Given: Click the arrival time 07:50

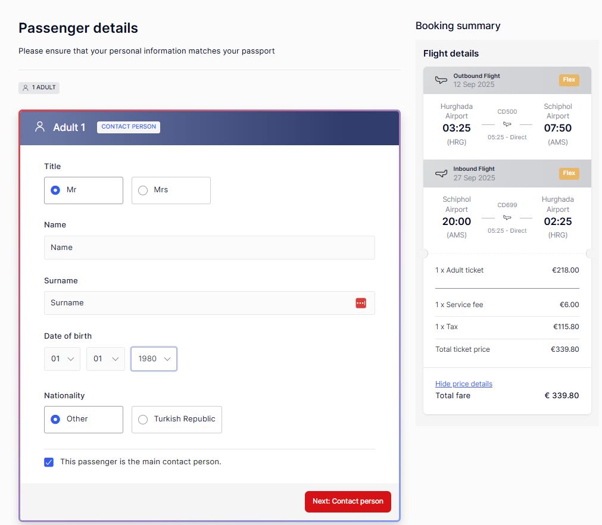Looking at the screenshot, I should coord(557,128).
